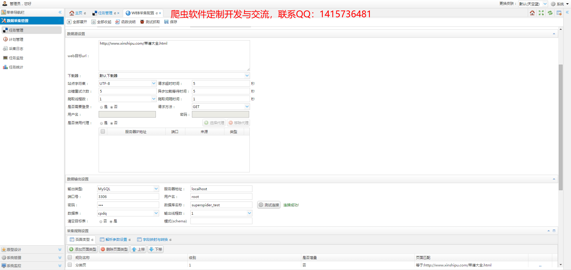Click 全部展开 to expand all
The height and width of the screenshot is (270, 571).
[77, 22]
